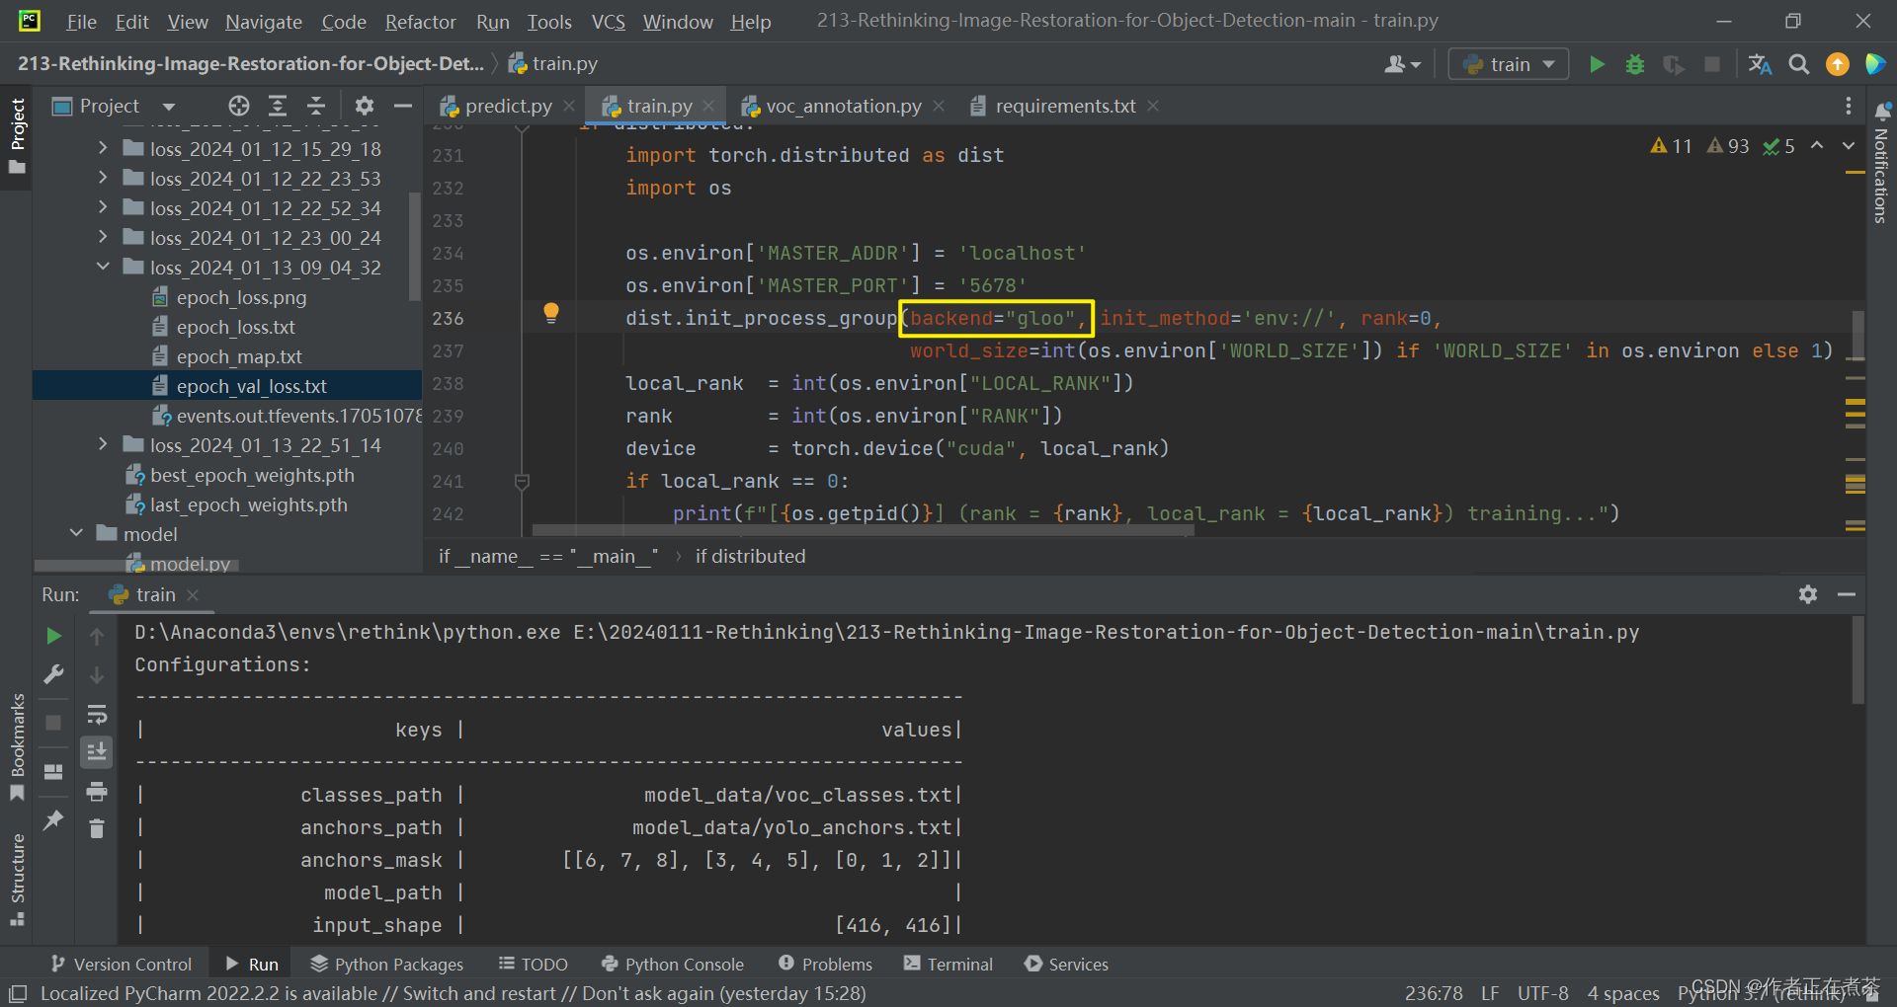Open the Python Console tool window
Viewport: 1897px width, 1007px height.
(683, 964)
